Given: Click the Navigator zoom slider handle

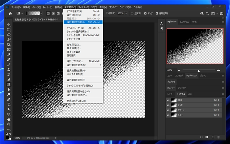Looking at the screenshot, I should (198, 70).
